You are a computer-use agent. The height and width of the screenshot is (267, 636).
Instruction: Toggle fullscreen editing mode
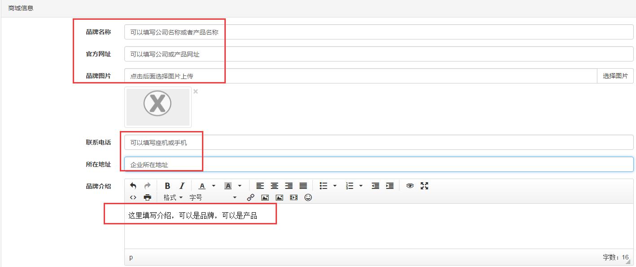tap(424, 186)
